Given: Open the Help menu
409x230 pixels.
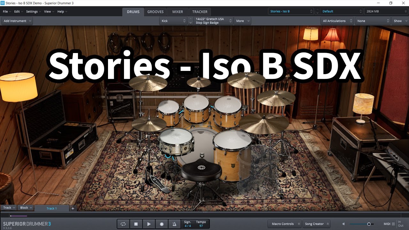Looking at the screenshot, I should [x=62, y=11].
